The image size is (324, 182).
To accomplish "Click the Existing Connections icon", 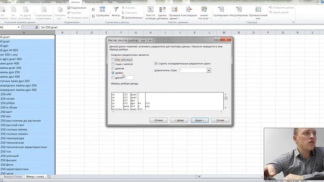I will click(x=44, y=10).
